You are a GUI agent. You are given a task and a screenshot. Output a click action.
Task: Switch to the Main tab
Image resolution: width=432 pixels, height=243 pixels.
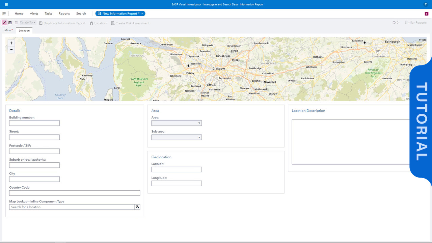pos(8,30)
